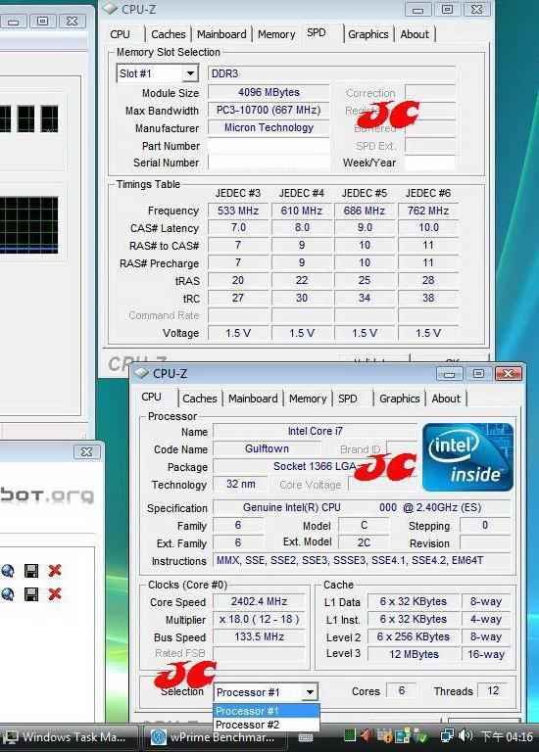The image size is (539, 752).
Task: Click the Processor #1 selection combo box arrow
Action: tap(310, 692)
